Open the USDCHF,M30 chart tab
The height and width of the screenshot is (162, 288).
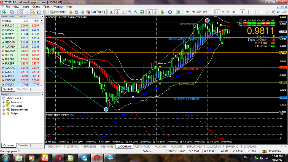pos(143,146)
